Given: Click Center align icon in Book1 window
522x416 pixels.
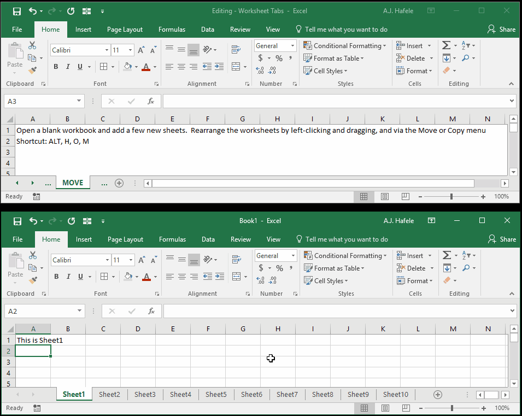Looking at the screenshot, I should pos(182,277).
